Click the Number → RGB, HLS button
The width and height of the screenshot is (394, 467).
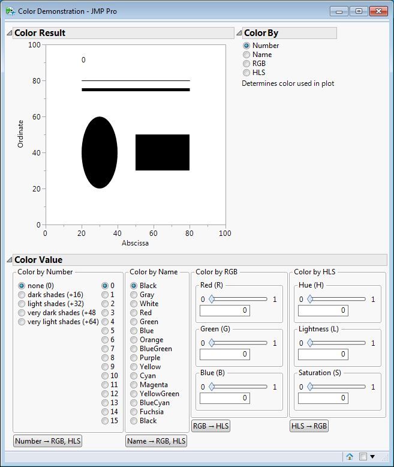pos(47,441)
